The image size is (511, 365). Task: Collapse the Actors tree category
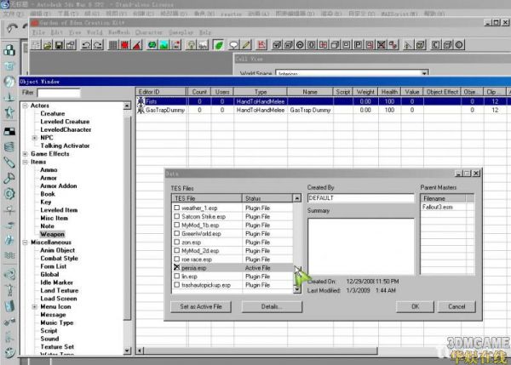pos(25,106)
